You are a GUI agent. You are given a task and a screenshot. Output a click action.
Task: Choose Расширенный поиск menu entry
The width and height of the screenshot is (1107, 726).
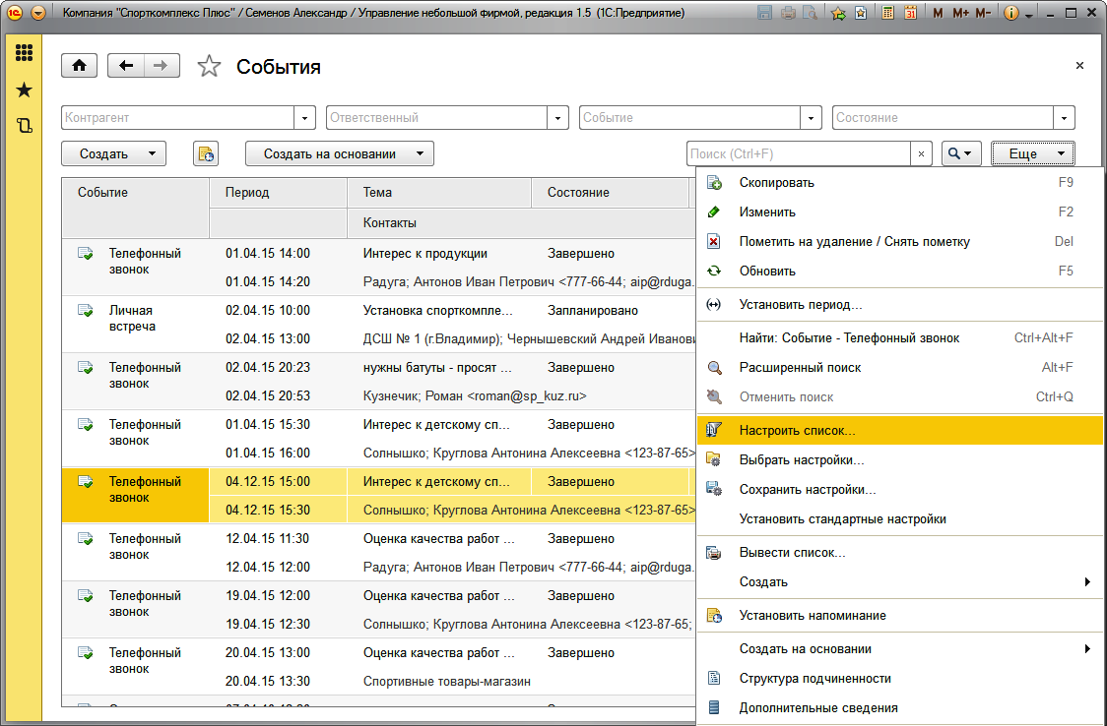(800, 368)
